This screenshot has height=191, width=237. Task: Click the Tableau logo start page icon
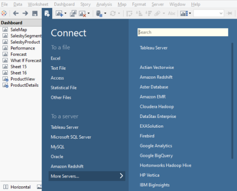coord(4,13)
